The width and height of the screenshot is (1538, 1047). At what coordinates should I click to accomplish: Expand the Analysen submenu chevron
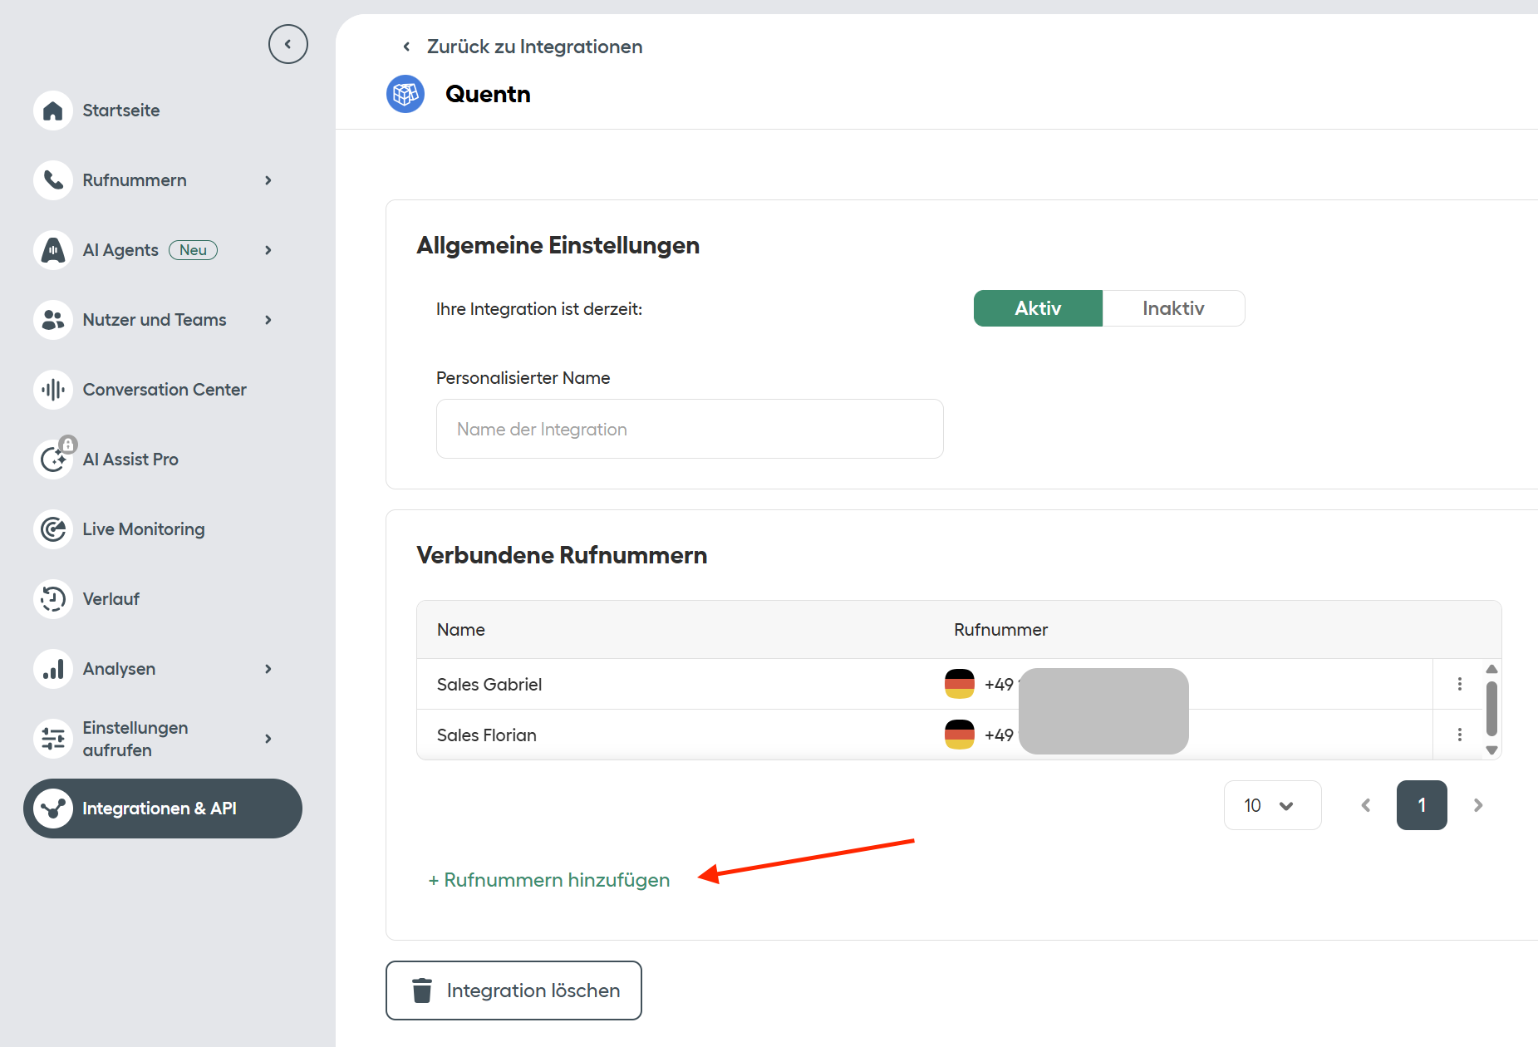[268, 669]
